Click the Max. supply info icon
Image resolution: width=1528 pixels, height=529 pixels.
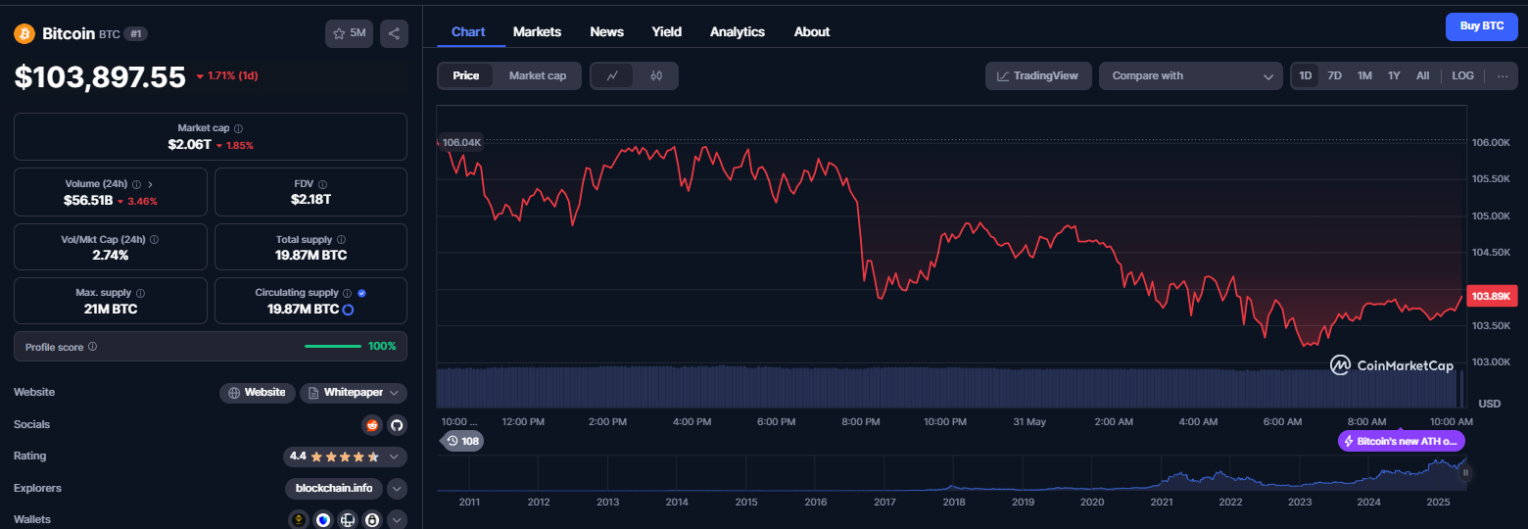pos(140,293)
